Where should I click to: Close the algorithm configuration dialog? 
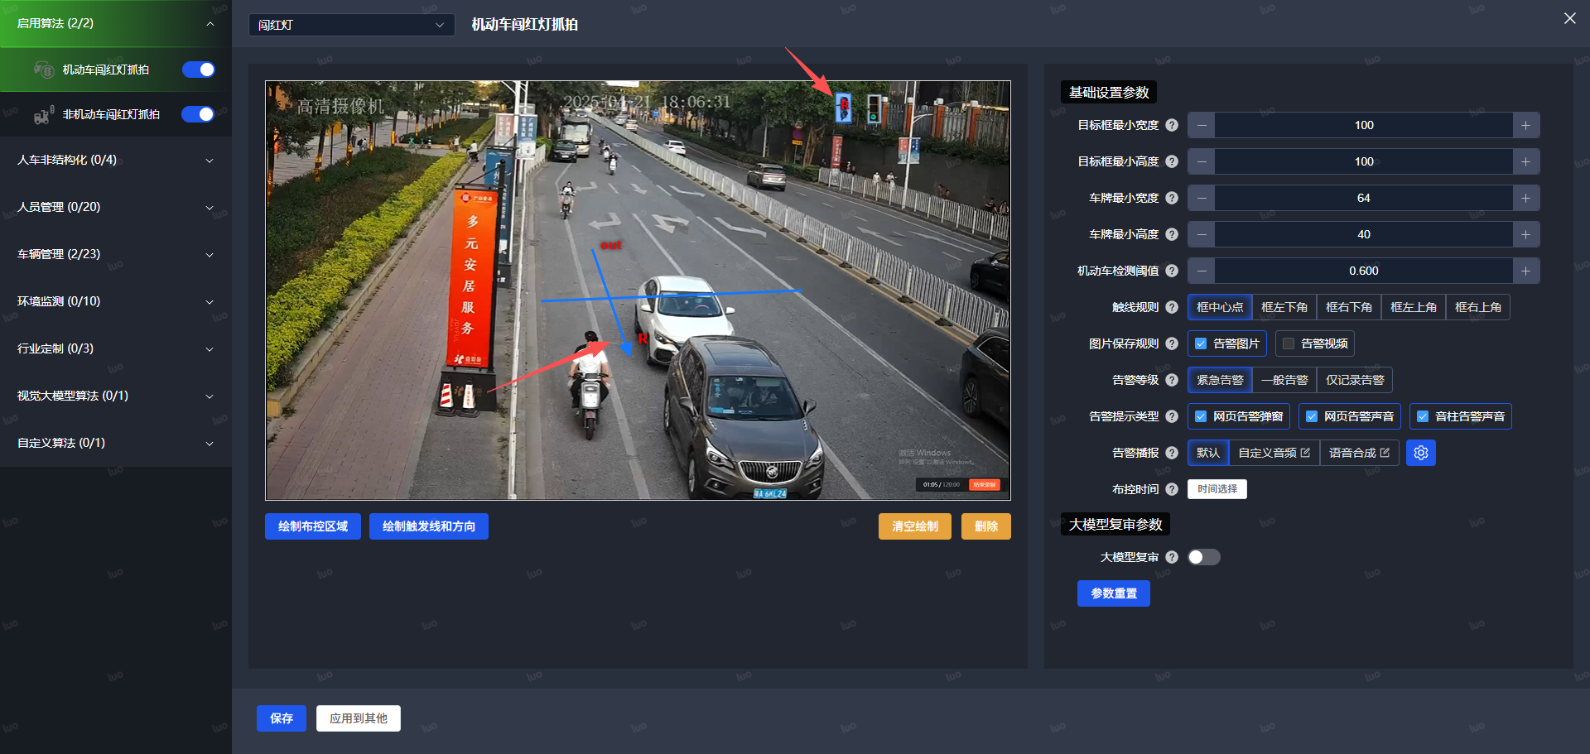click(1569, 18)
